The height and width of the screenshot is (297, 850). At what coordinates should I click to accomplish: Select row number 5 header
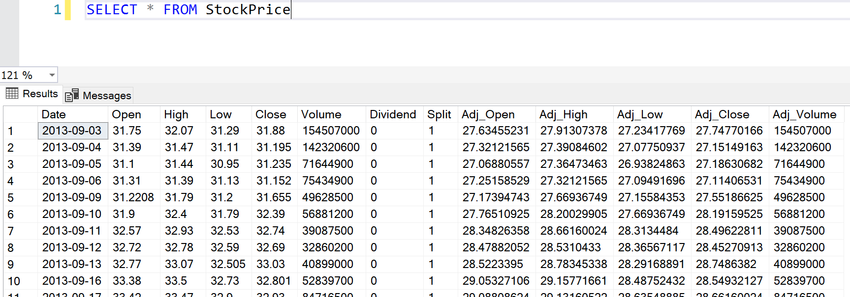11,198
